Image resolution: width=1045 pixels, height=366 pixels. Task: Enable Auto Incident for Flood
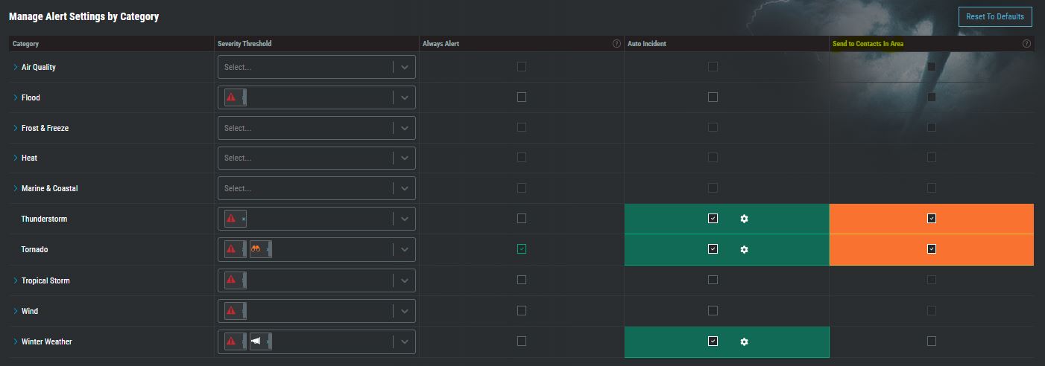click(x=713, y=97)
